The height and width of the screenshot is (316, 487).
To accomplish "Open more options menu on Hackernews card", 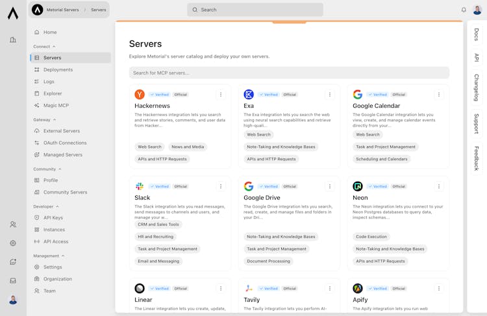I will [x=220, y=94].
